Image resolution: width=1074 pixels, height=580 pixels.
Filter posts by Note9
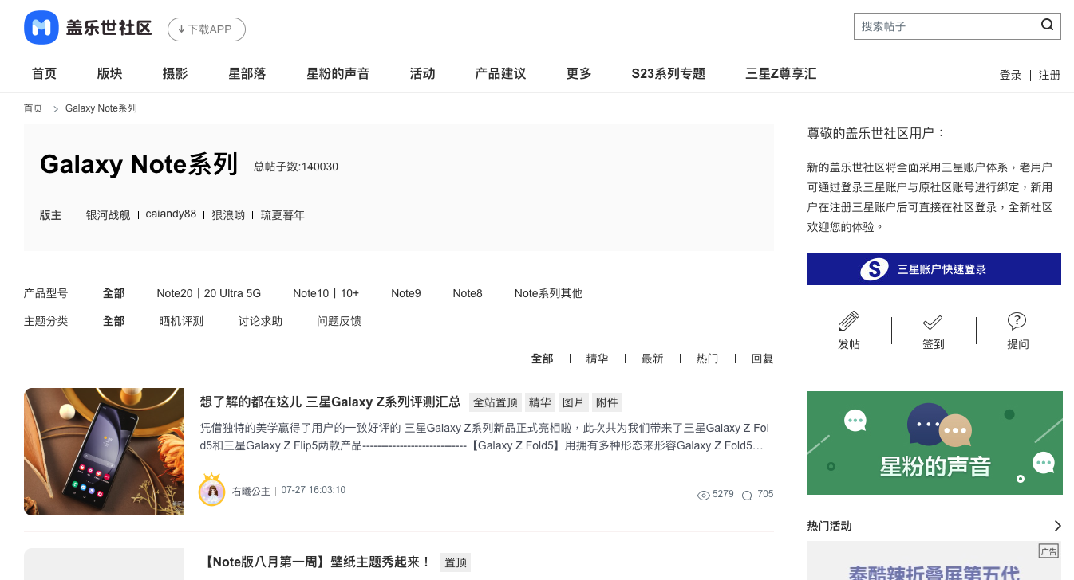coord(406,293)
